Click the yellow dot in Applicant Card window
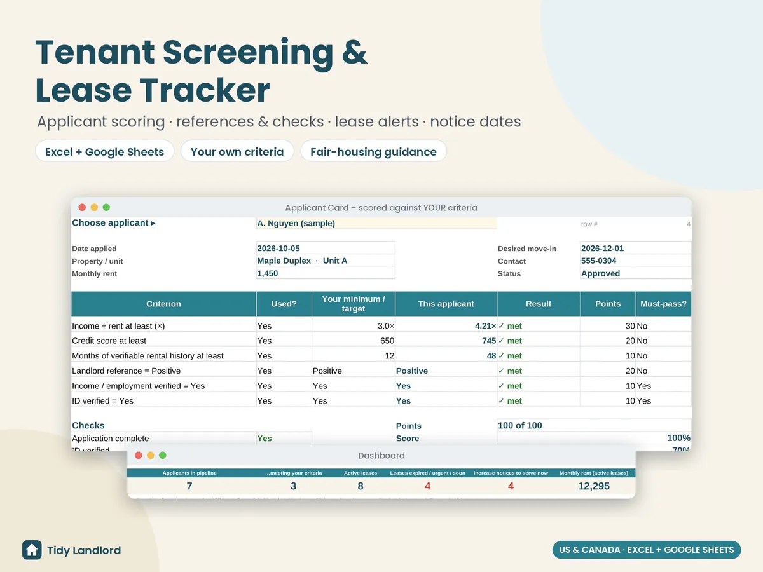Viewport: 763px width, 572px height. [x=94, y=207]
